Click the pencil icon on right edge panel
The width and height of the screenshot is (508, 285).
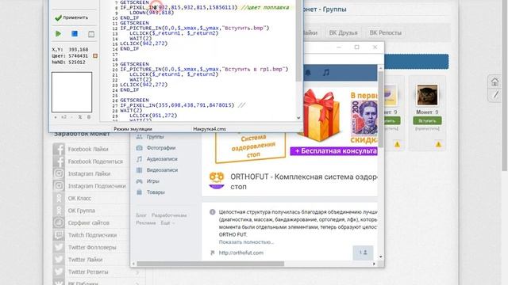[495, 95]
